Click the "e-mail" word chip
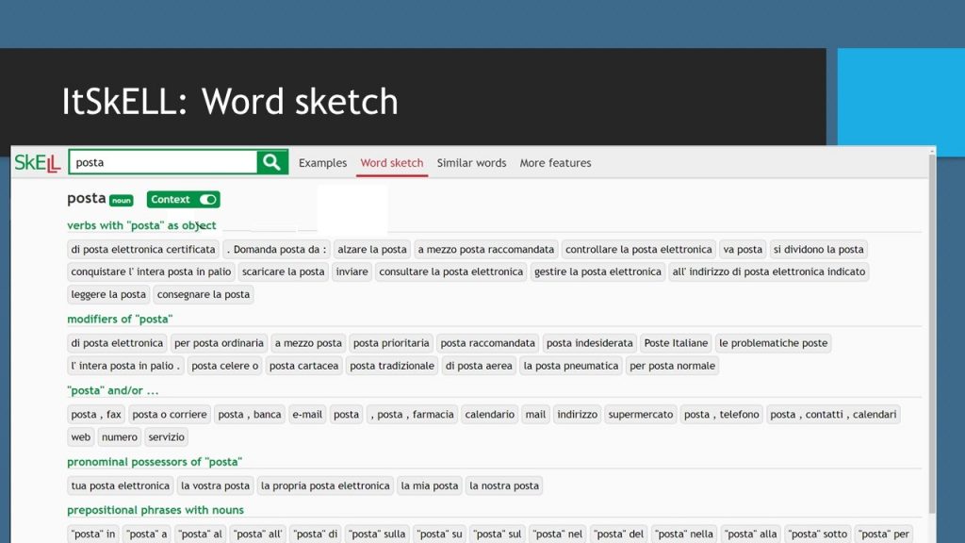 (x=307, y=414)
